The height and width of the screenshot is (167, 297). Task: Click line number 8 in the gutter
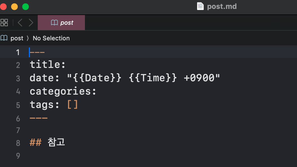pos(18,143)
